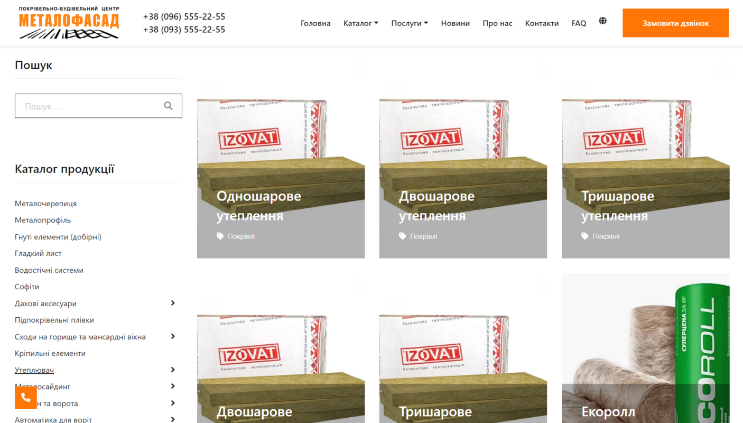The image size is (743, 423).
Task: Click the Пошук search input field
Action: click(98, 106)
